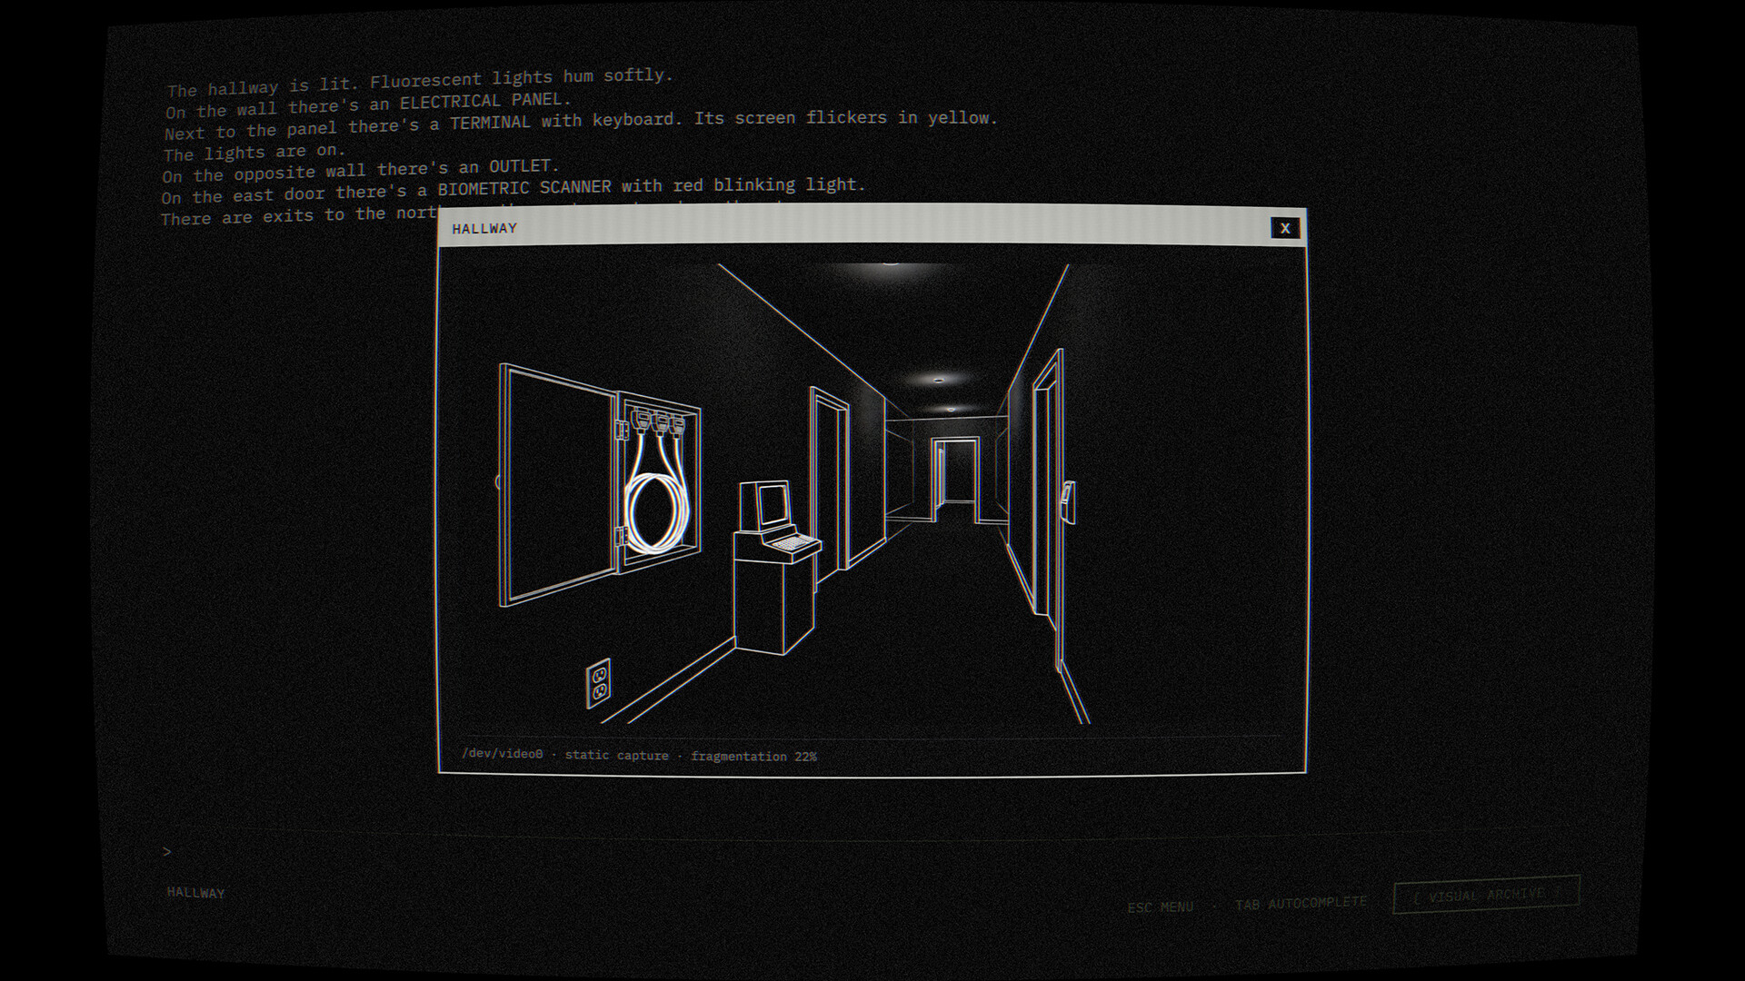Click the command prompt input line

point(872,852)
